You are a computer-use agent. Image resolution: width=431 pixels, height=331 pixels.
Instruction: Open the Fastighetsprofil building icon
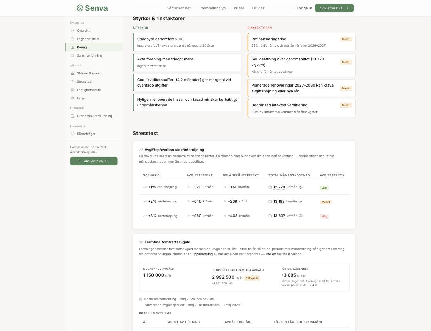click(72, 90)
